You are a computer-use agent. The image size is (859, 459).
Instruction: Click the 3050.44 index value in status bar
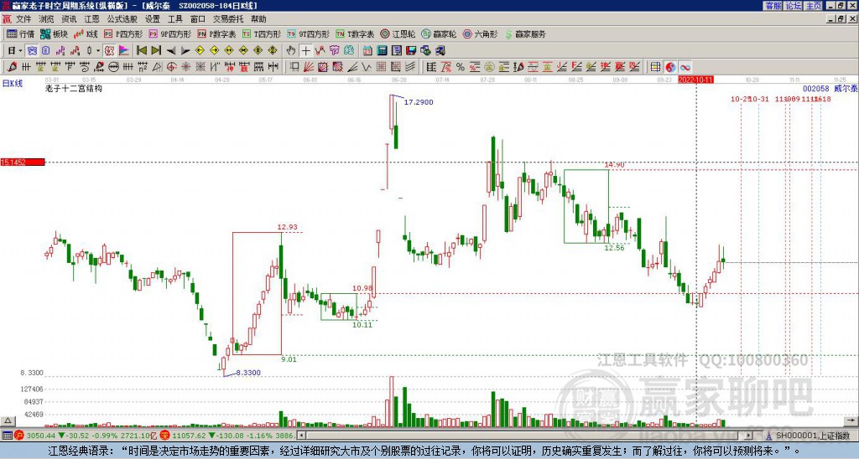(41, 436)
